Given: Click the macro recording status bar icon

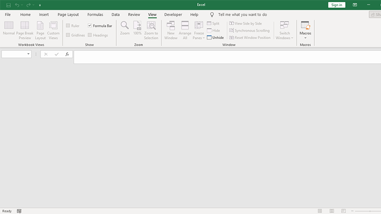Looking at the screenshot, I should (x=19, y=211).
